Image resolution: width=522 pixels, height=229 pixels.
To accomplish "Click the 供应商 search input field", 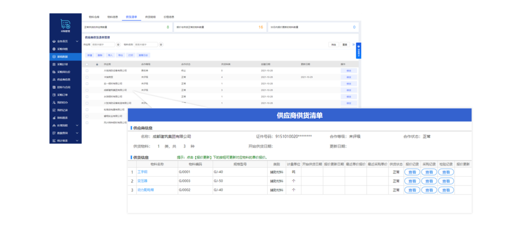I will (103, 45).
